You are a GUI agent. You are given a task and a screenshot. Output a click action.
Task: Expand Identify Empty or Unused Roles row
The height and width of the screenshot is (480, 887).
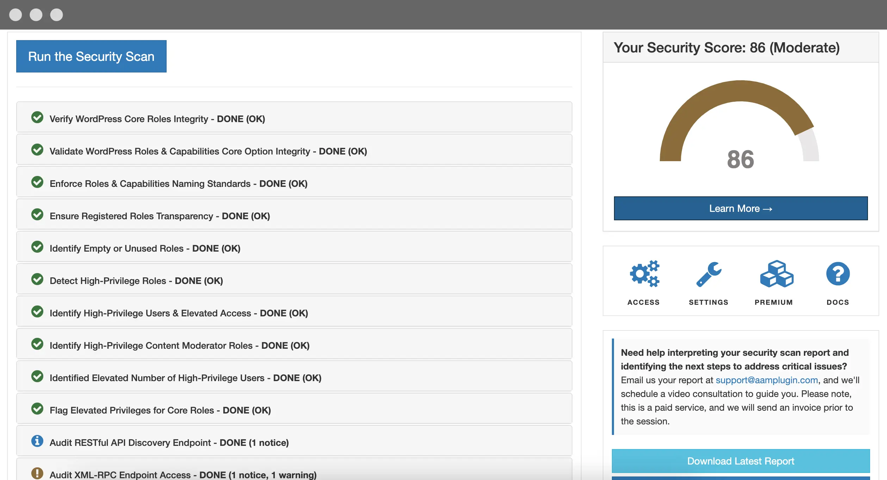294,247
